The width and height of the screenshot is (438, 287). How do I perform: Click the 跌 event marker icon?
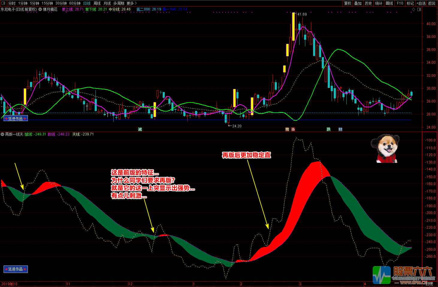coord(329,129)
